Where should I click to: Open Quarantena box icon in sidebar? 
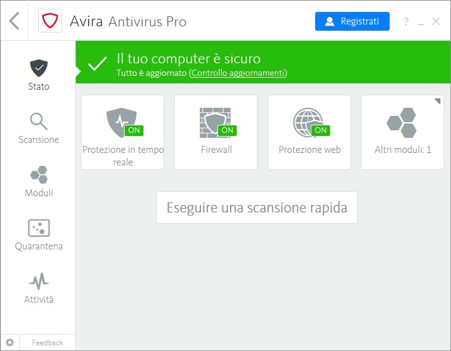click(38, 228)
